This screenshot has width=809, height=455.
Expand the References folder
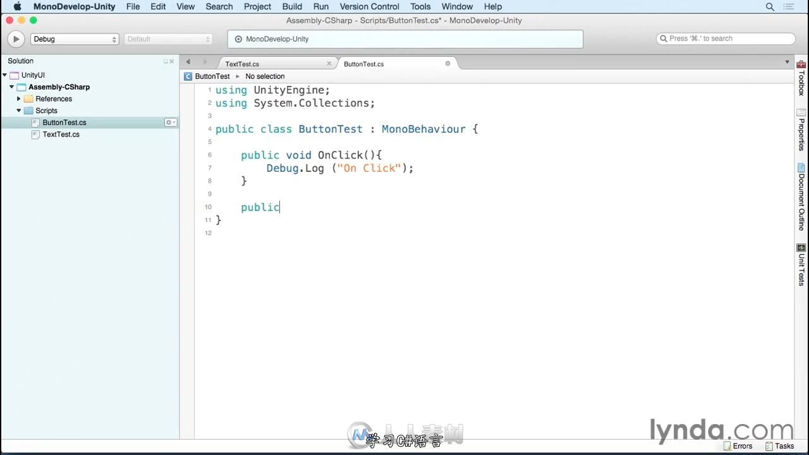point(19,99)
